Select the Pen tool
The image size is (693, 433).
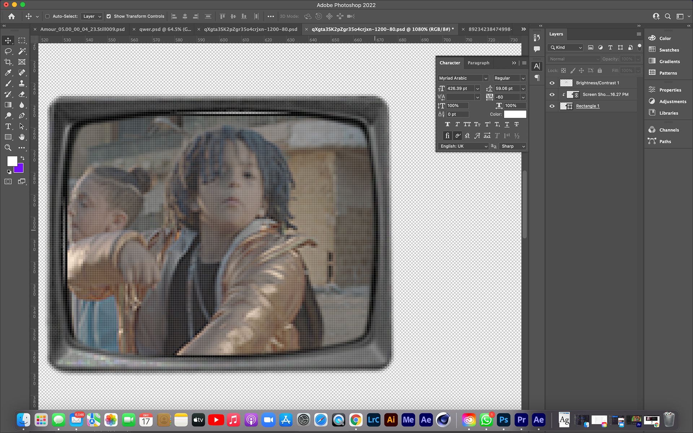pyautogui.click(x=22, y=115)
